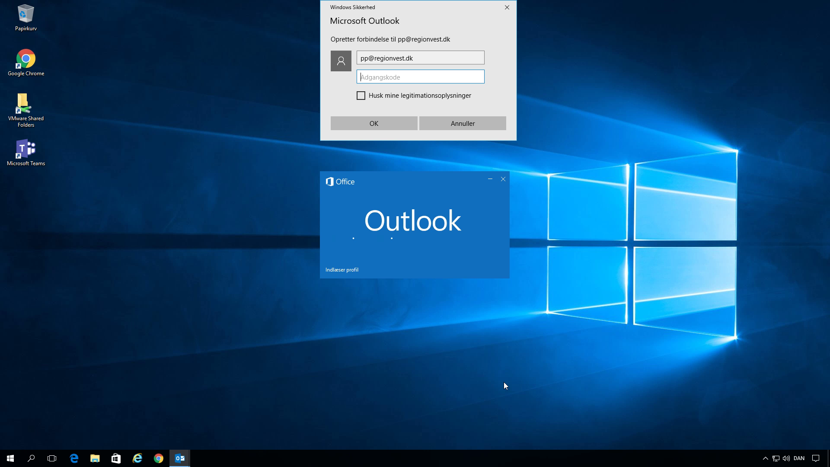This screenshot has height=467, width=830.
Task: Open Task View on the taskbar
Action: click(x=52, y=458)
